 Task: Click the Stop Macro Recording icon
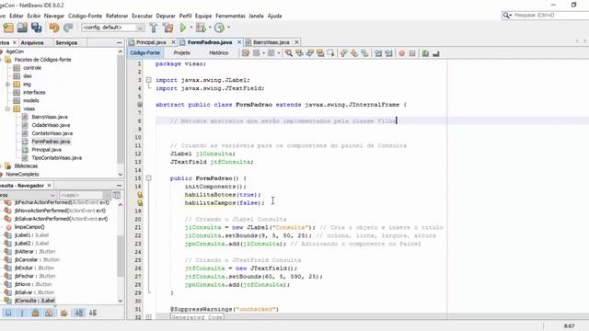point(412,53)
